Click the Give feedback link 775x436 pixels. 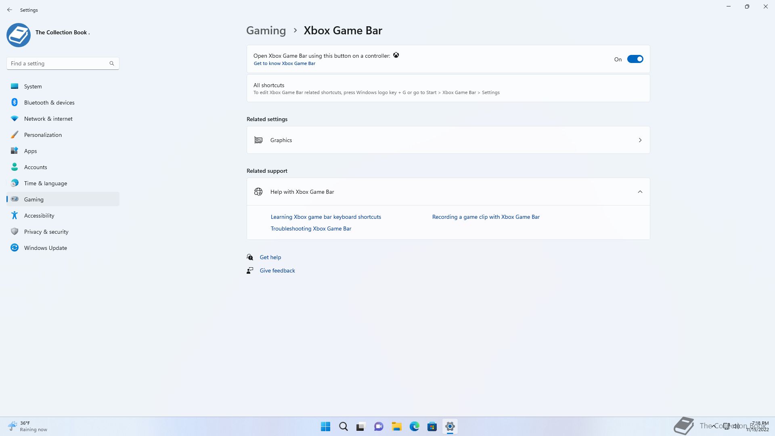click(277, 270)
